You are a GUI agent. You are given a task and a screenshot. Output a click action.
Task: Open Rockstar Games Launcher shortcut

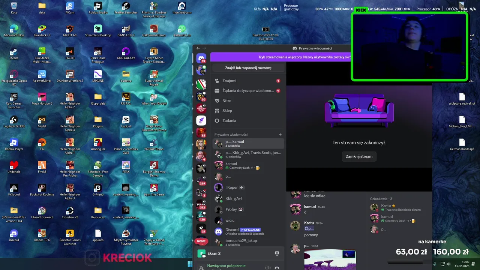[70, 237]
